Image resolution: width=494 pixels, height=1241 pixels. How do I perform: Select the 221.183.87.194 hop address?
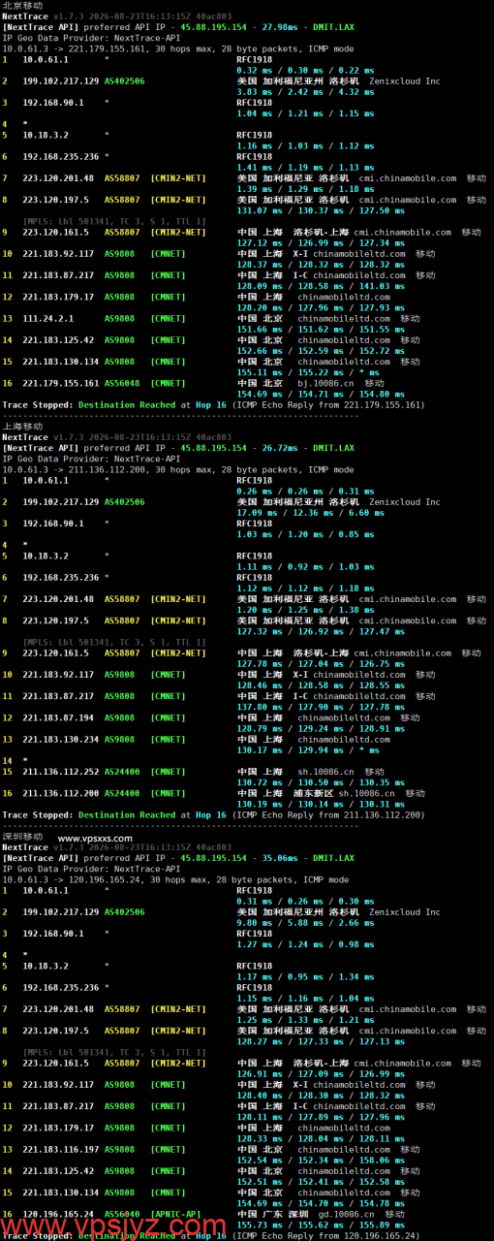[x=58, y=718]
